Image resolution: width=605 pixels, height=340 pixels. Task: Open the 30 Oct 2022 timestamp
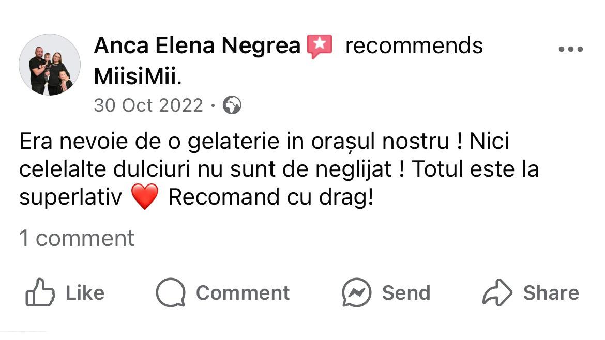pos(148,105)
